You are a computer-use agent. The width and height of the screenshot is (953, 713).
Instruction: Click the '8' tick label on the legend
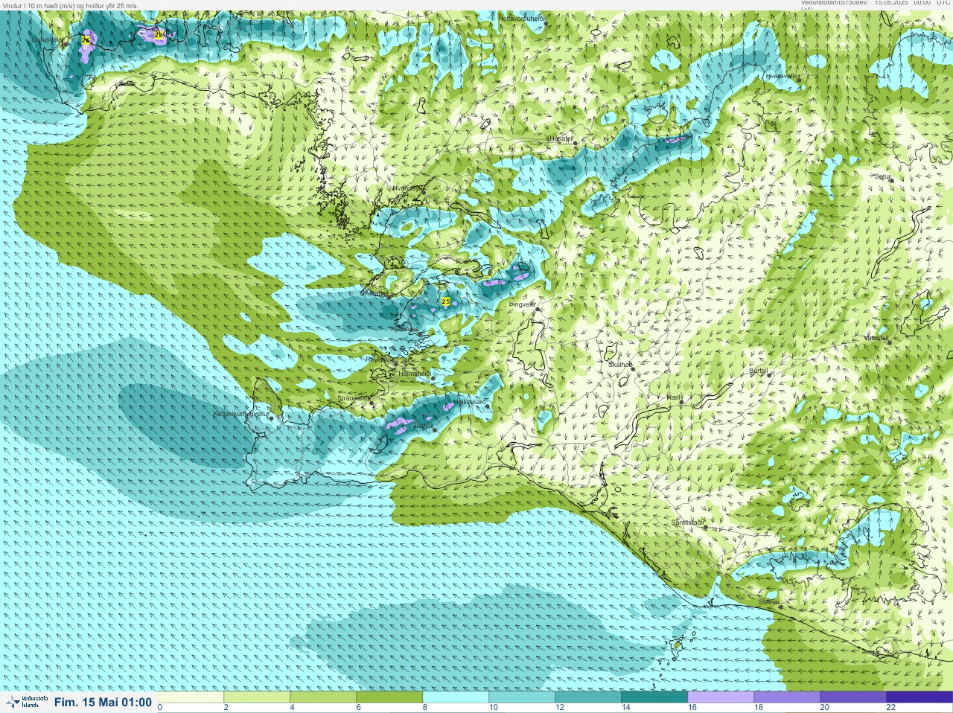(425, 708)
